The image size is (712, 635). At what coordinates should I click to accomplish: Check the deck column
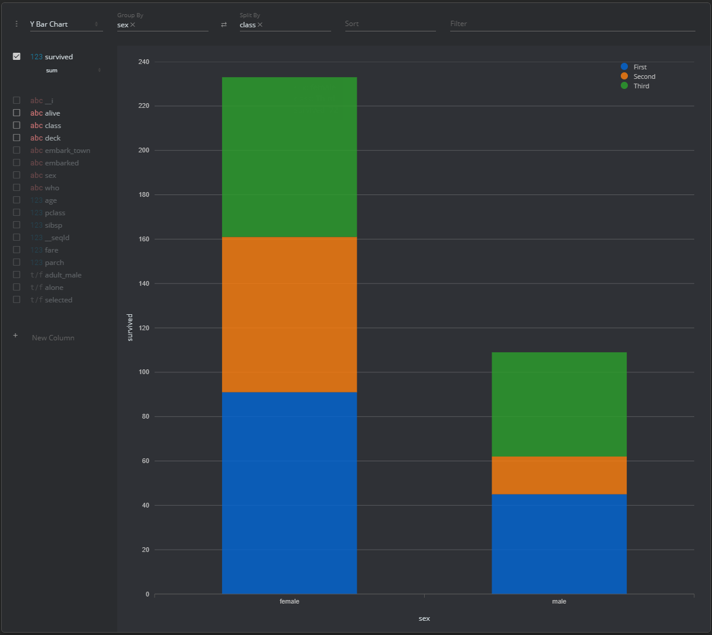tap(17, 138)
